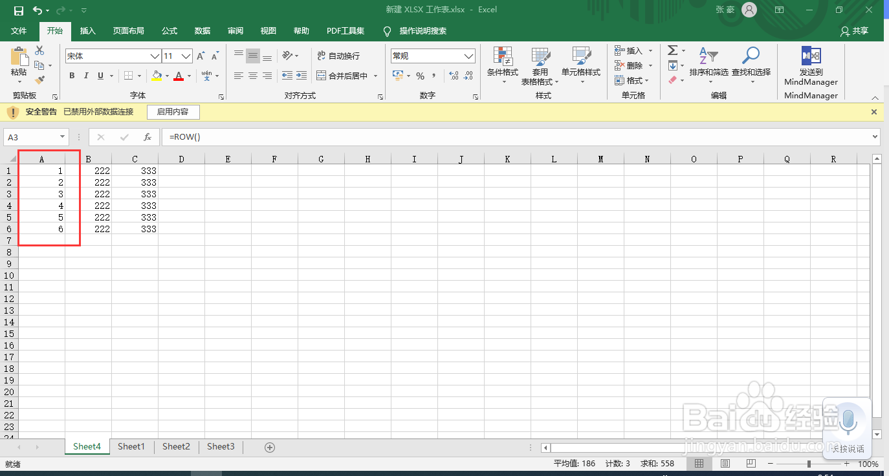Image resolution: width=889 pixels, height=476 pixels.
Task: Click the Undo arrow icon
Action: (x=38, y=10)
